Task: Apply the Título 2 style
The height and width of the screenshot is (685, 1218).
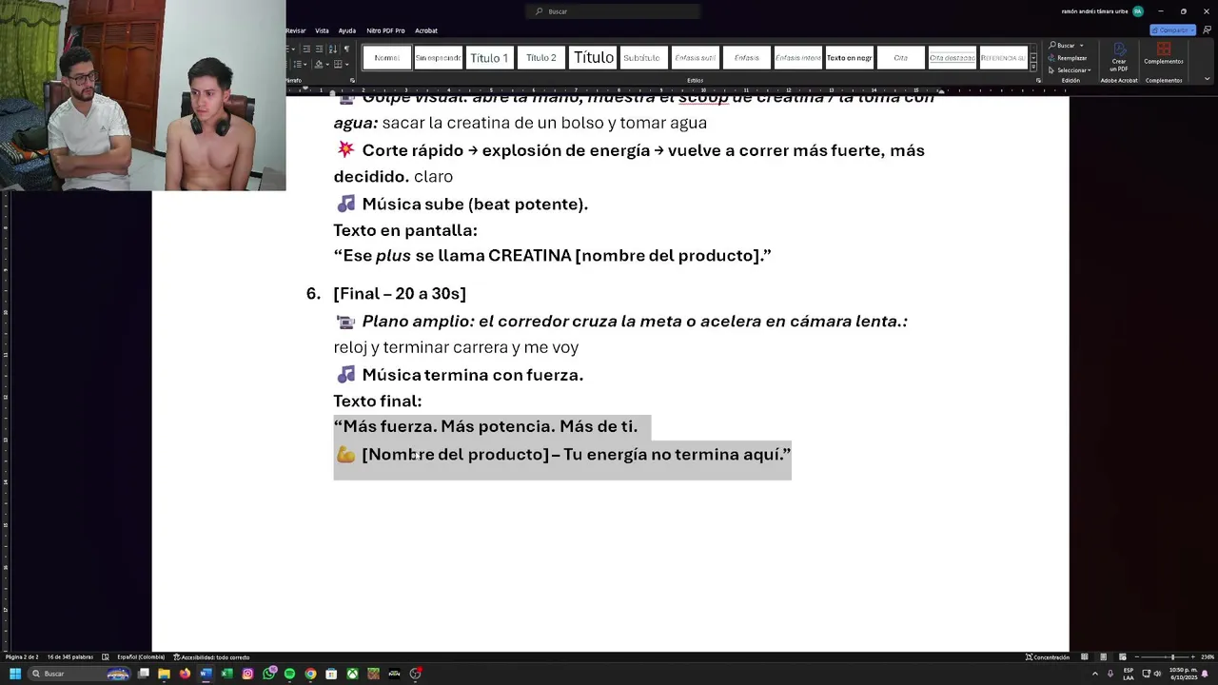Action: click(x=540, y=57)
